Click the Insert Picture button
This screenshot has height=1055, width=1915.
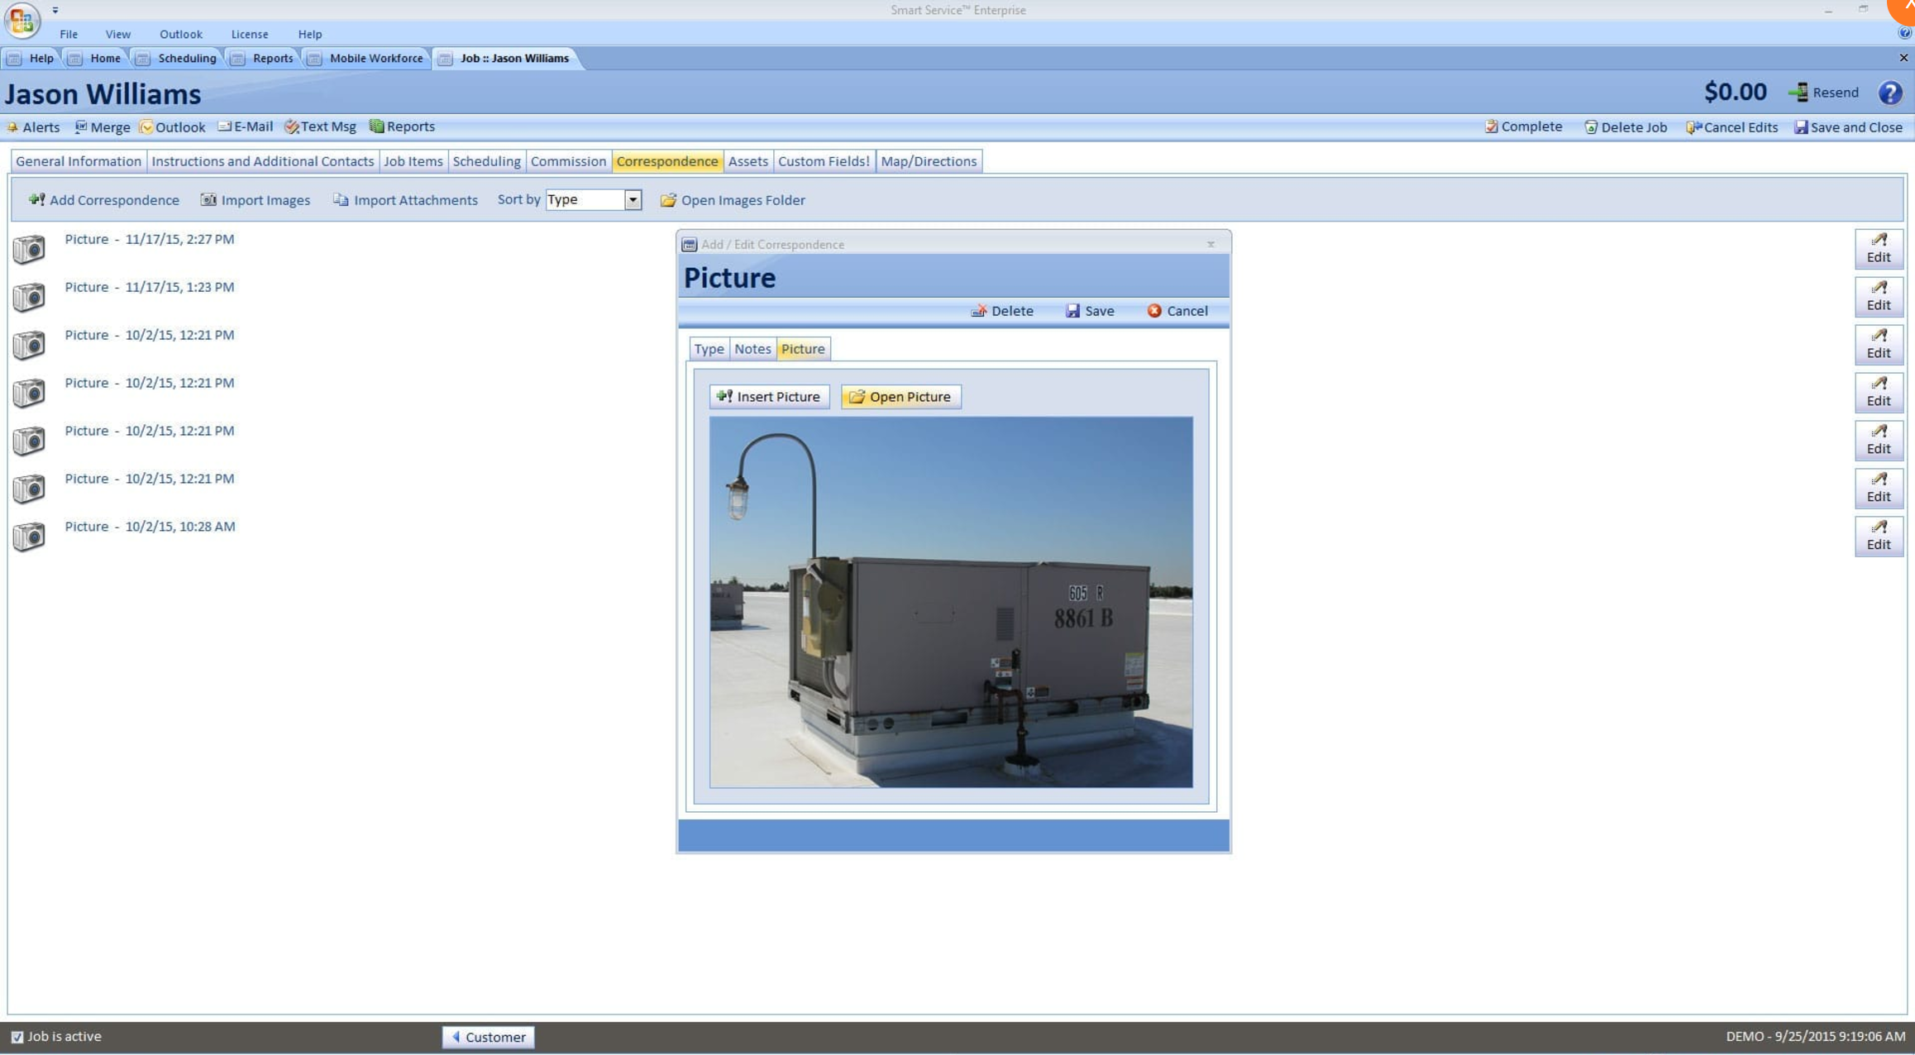pyautogui.click(x=769, y=397)
